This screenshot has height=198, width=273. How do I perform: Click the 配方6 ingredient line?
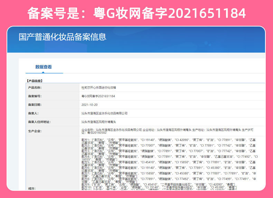click(169, 169)
